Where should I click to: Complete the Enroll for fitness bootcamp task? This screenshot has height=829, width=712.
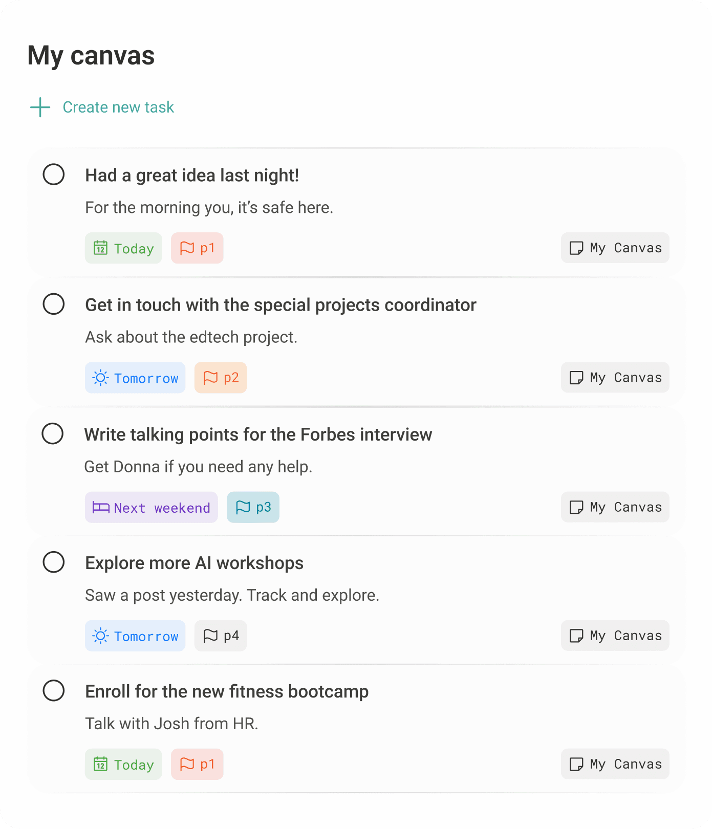coord(54,691)
